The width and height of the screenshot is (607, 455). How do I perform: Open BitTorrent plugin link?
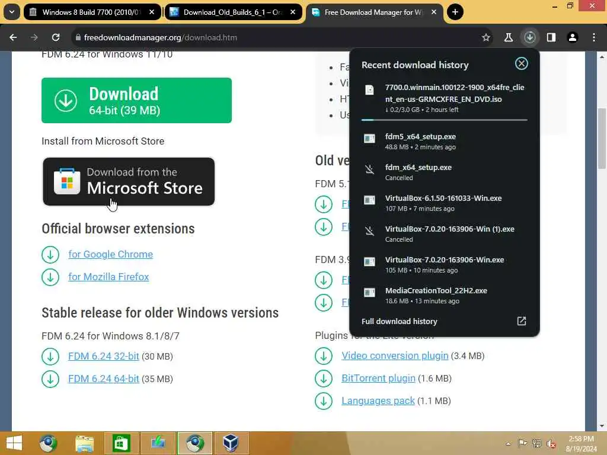tap(378, 378)
